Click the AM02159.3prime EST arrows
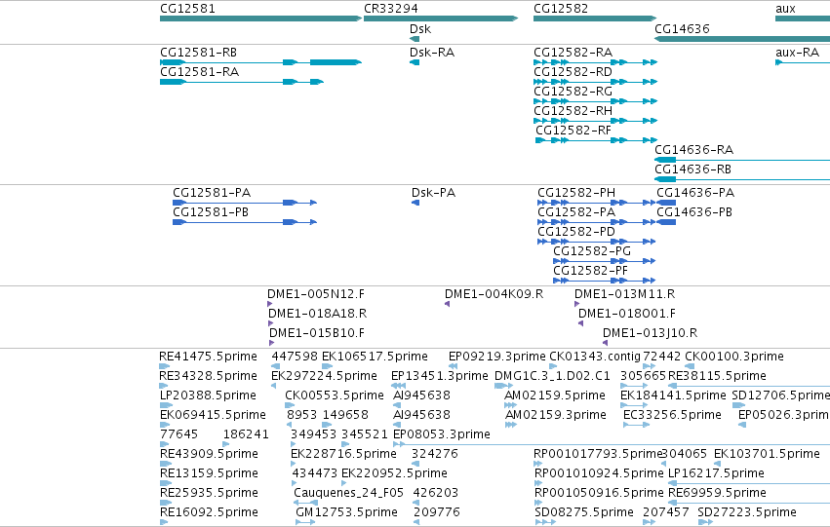 [x=511, y=425]
